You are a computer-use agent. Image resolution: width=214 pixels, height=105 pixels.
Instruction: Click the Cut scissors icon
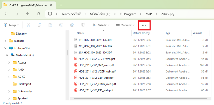click(28, 25)
